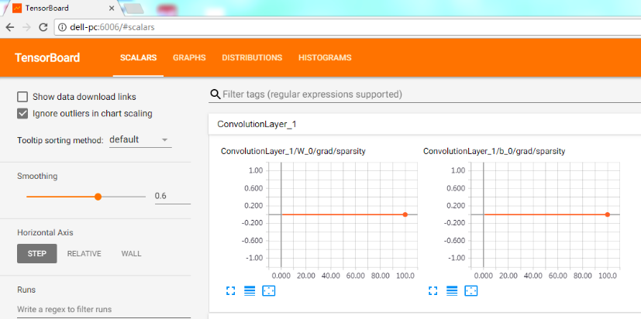Uncheck Ignore outliers in chart scaling
The image size is (641, 319).
coord(22,114)
